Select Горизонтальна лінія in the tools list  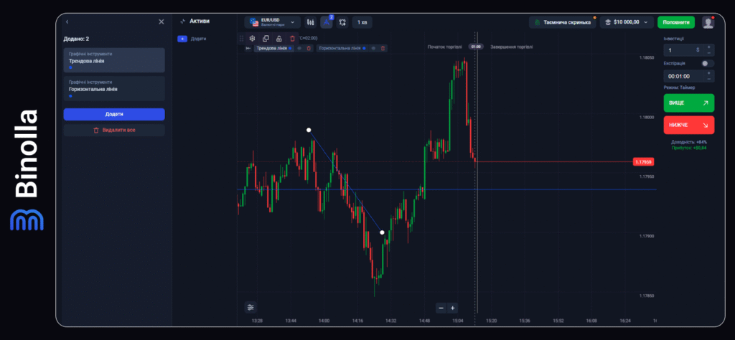coord(114,88)
